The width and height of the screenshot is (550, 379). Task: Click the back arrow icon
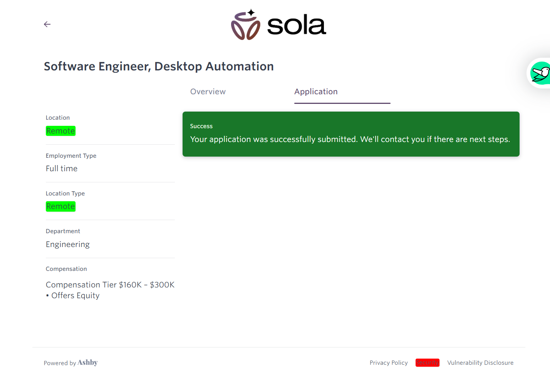click(x=47, y=24)
